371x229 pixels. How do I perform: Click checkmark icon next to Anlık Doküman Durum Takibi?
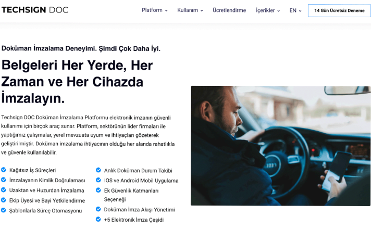(x=98, y=170)
